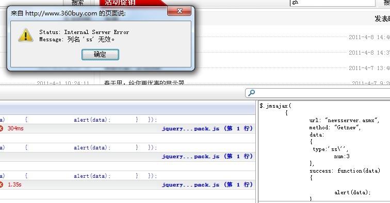Click 'success: function(data)' code line

tap(345, 171)
